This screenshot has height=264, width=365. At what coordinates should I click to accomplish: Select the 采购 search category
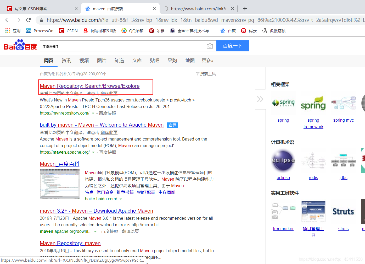coord(172,61)
